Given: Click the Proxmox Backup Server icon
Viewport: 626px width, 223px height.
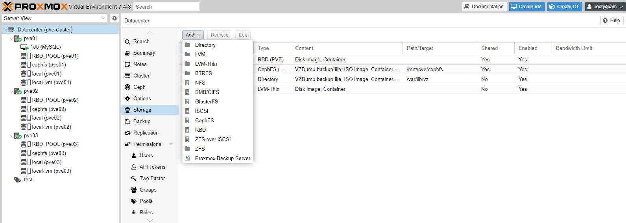Looking at the screenshot, I should point(187,158).
